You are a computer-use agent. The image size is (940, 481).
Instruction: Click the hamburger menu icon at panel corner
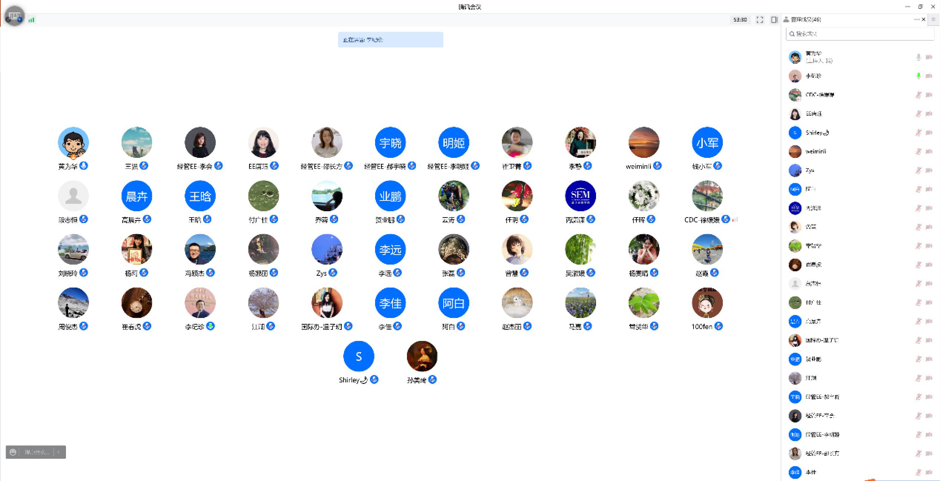pyautogui.click(x=933, y=19)
